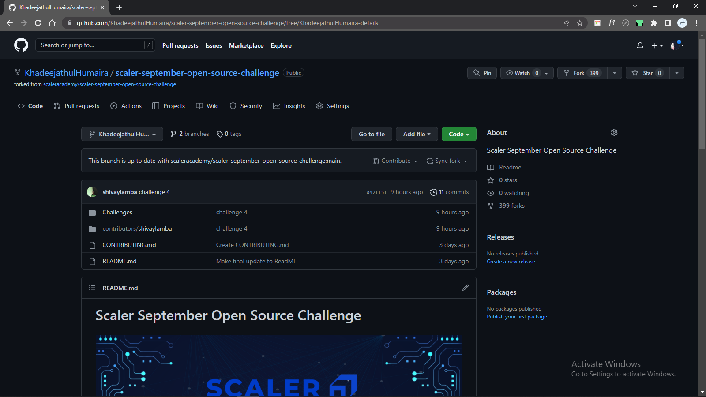
Task: Star the repository
Action: click(x=647, y=73)
